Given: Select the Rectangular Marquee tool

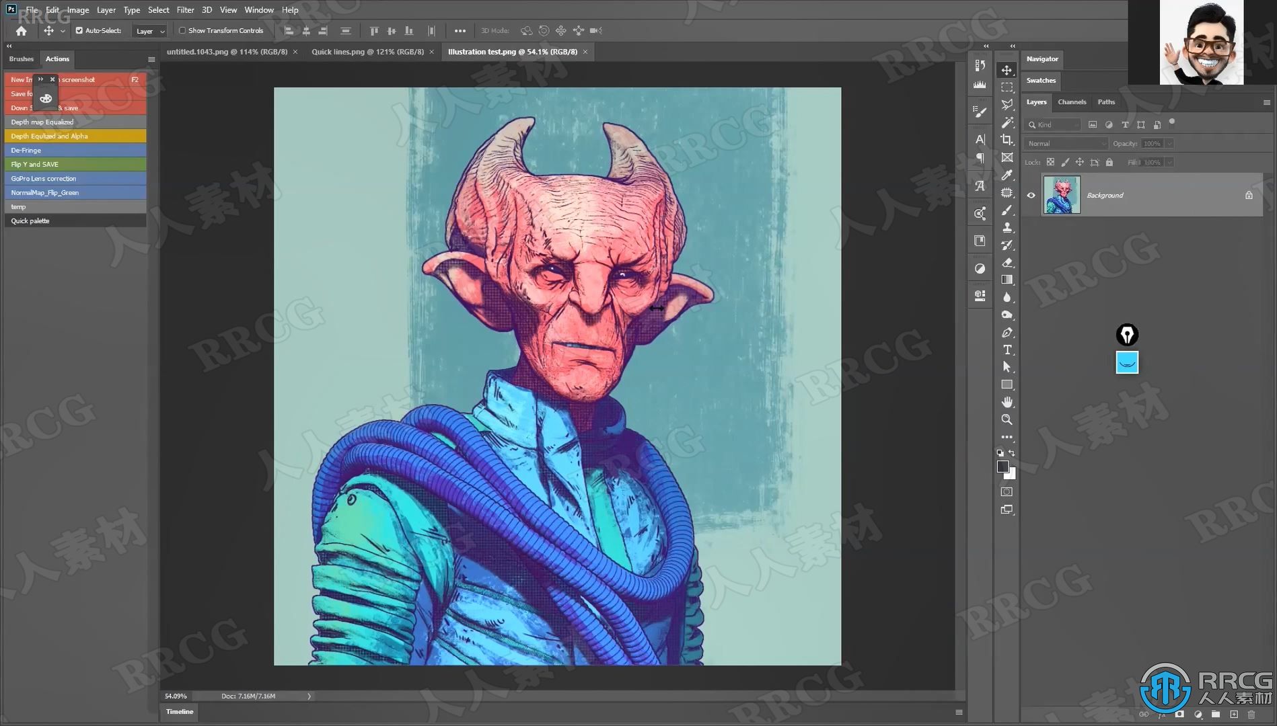Looking at the screenshot, I should 1007,87.
